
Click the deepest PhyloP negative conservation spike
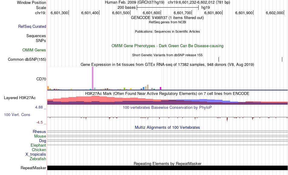point(227,119)
